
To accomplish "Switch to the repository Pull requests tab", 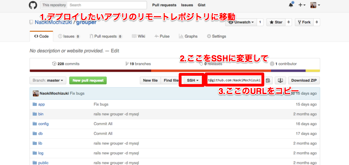I will tap(106, 36).
